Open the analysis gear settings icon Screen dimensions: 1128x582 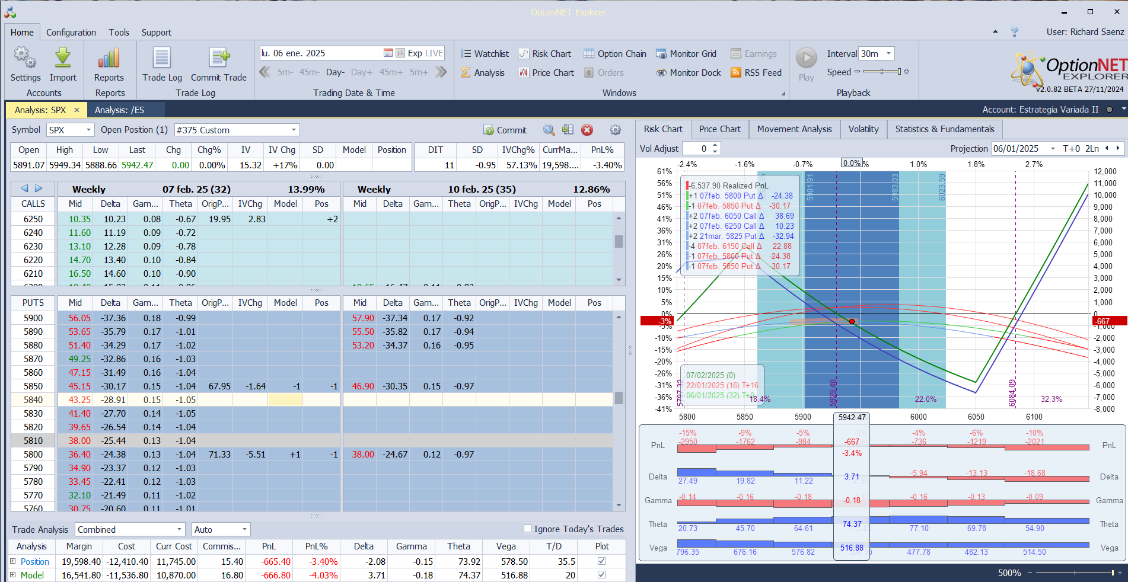pos(616,130)
